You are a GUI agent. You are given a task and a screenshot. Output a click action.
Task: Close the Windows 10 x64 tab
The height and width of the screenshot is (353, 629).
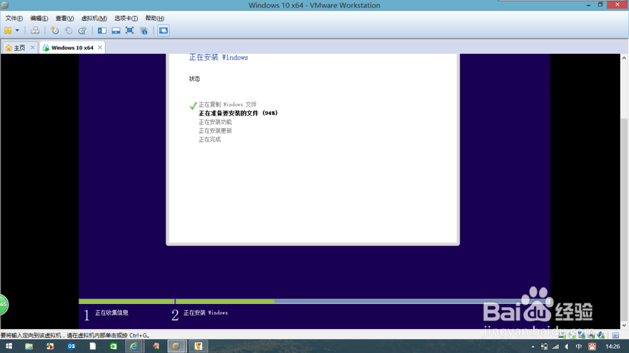(100, 47)
